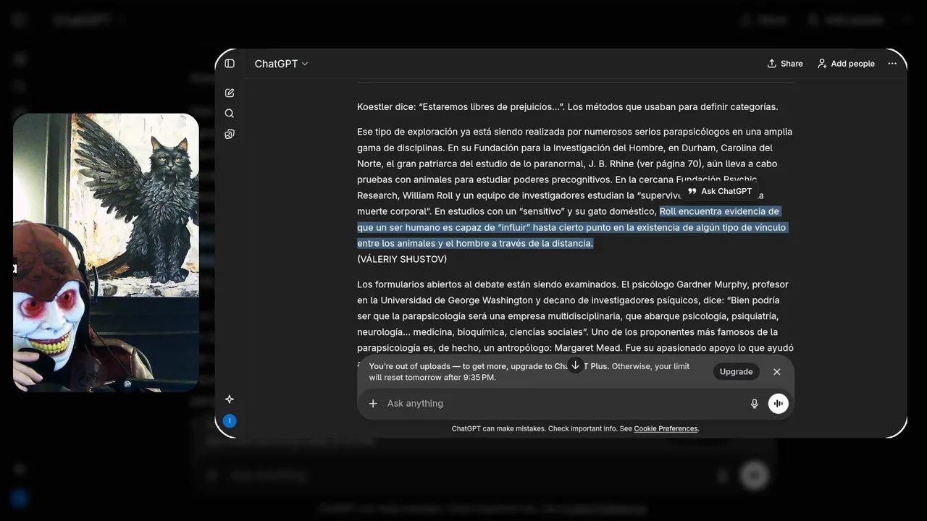The height and width of the screenshot is (521, 927).
Task: Open the library images icon in sidebar
Action: tap(230, 134)
